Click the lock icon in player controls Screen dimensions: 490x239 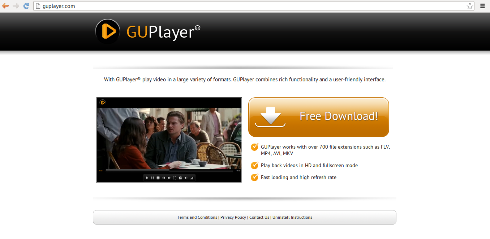(x=180, y=178)
